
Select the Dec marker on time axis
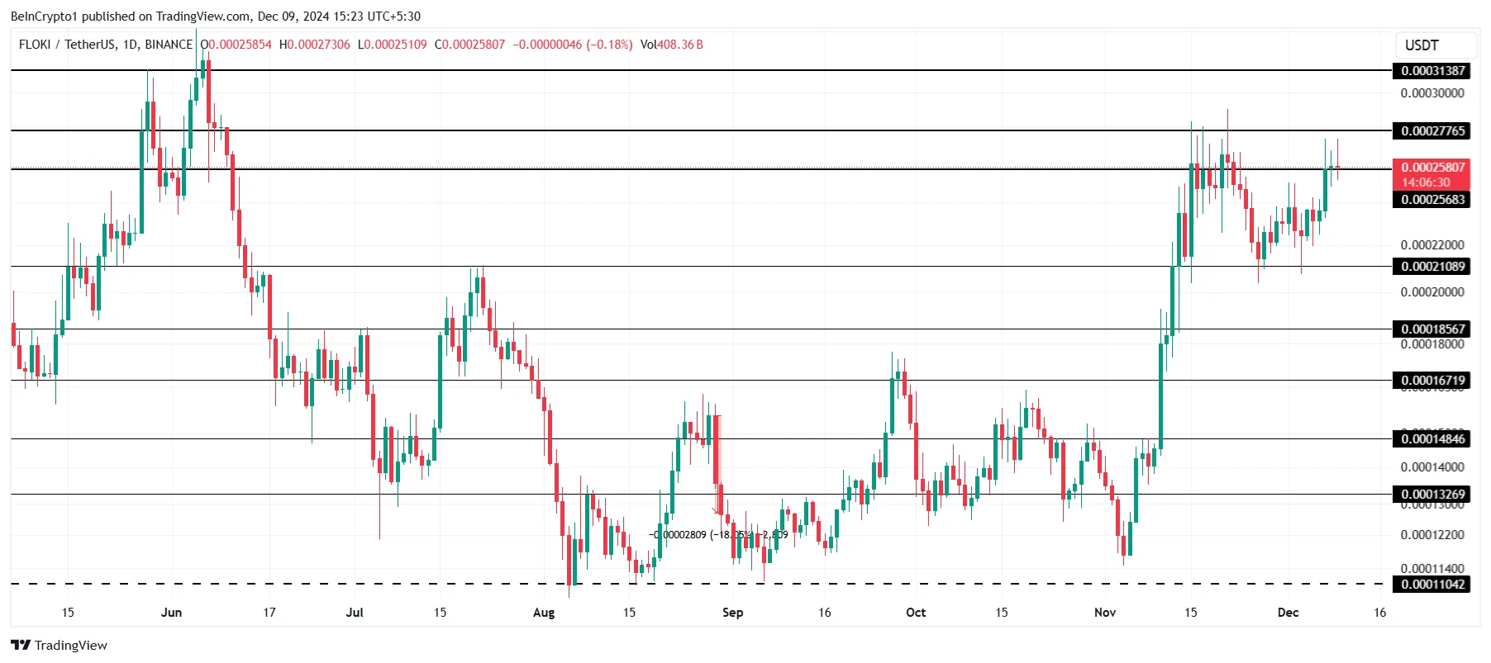[1288, 613]
